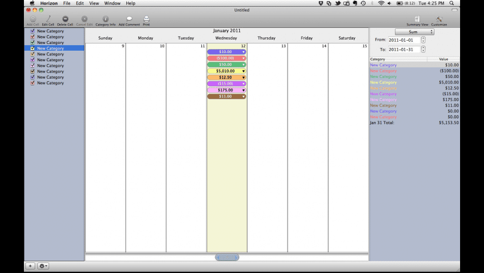Viewport: 484px width, 273px height.
Task: Open Time Machine menu bar icon
Action: point(363,3)
